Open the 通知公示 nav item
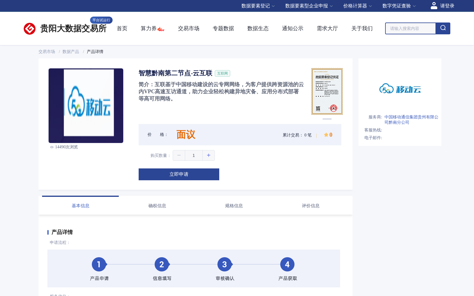This screenshot has width=474, height=296. 293,28
